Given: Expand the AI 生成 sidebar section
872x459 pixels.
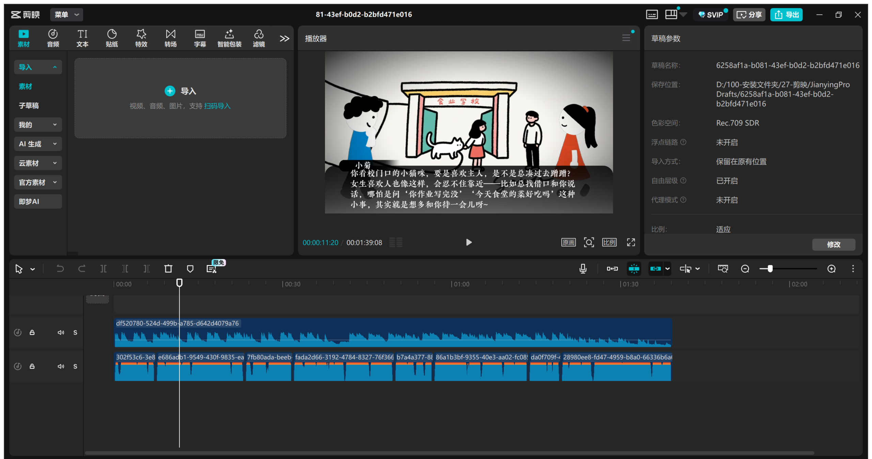Looking at the screenshot, I should [x=38, y=144].
